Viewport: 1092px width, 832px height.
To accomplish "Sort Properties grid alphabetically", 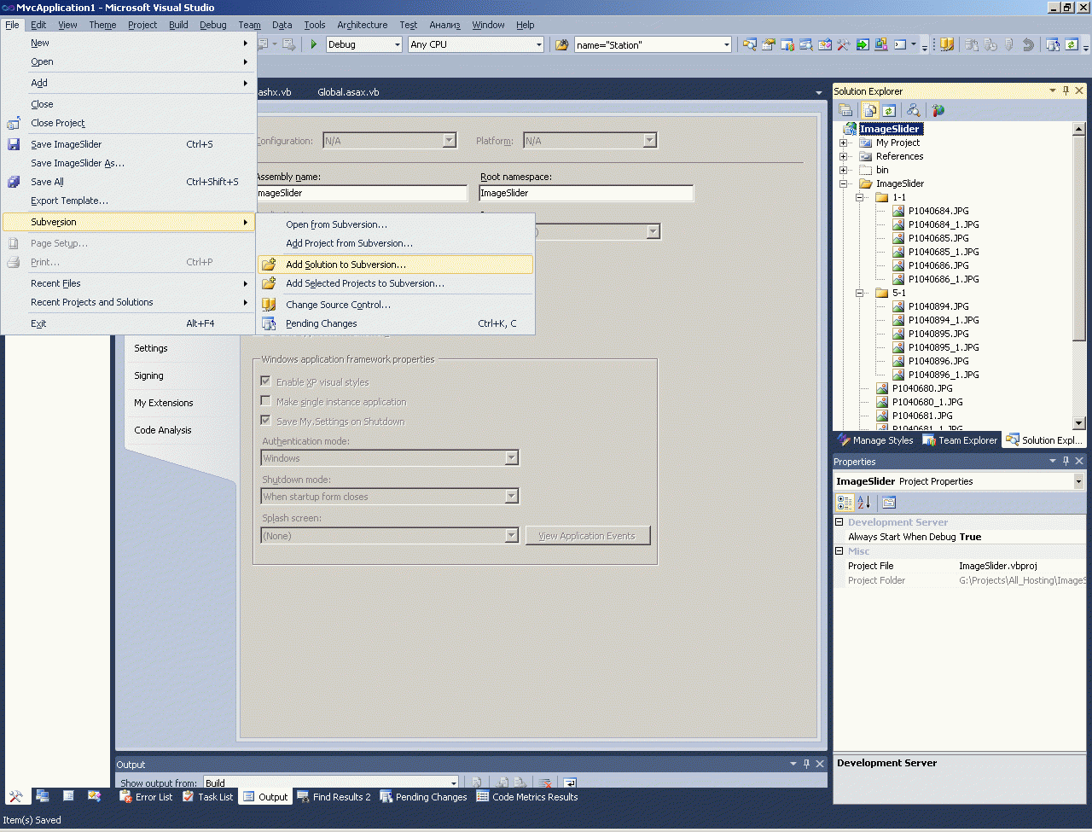I will [x=863, y=503].
